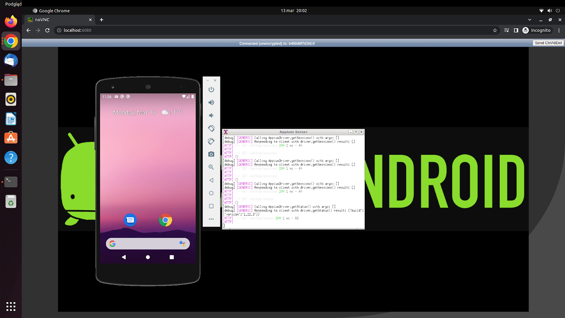This screenshot has height=318, width=565.
Task: Tap the Google search bar on phone
Action: pyautogui.click(x=148, y=243)
